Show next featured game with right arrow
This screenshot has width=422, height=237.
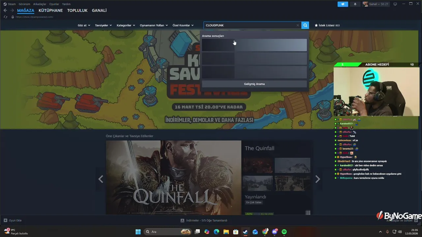[317, 179]
